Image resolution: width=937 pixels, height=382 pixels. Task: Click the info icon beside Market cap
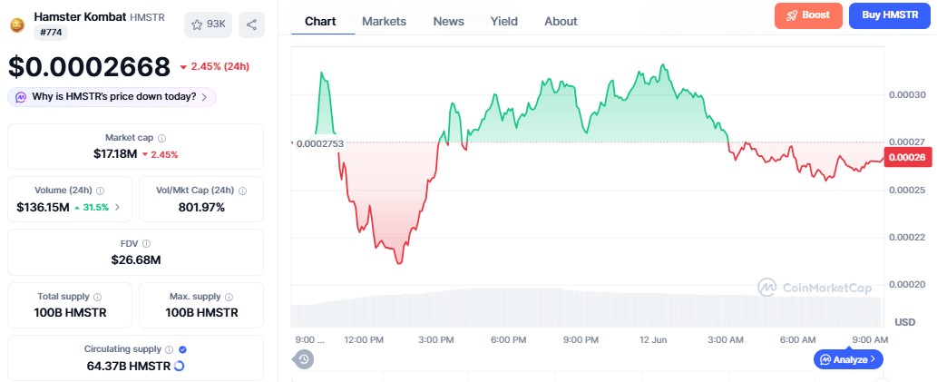coord(162,138)
